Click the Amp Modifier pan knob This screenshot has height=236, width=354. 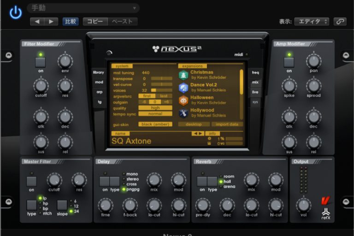click(313, 60)
